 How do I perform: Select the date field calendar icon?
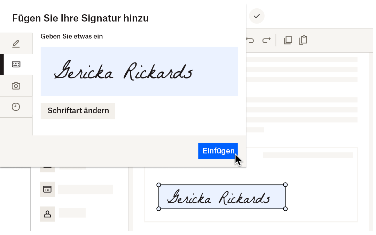click(x=47, y=189)
